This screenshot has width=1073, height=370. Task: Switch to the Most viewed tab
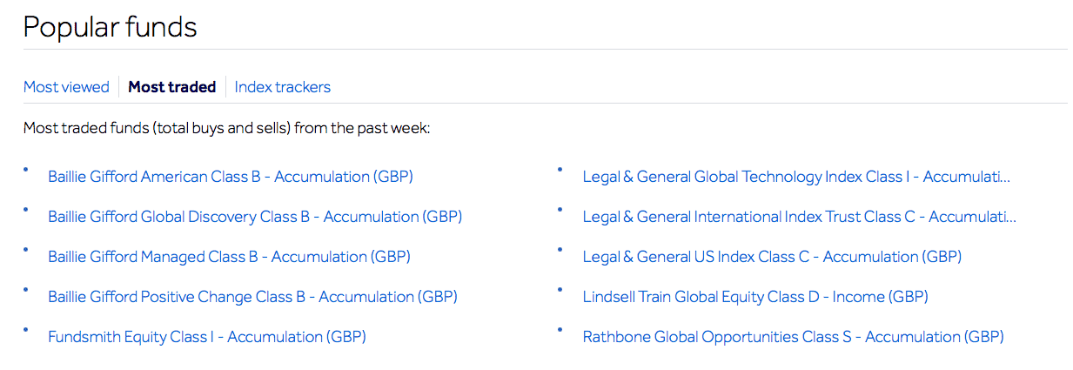pyautogui.click(x=66, y=87)
